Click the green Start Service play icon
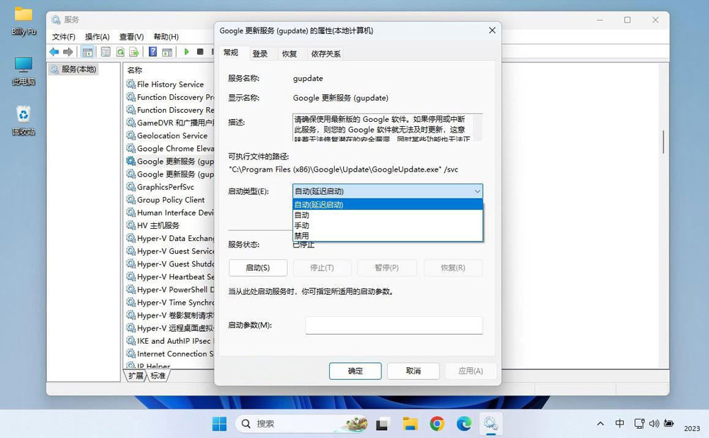Screen dimensions: 709x438 (x=186, y=52)
